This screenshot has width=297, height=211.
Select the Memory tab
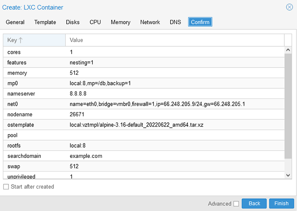point(120,22)
